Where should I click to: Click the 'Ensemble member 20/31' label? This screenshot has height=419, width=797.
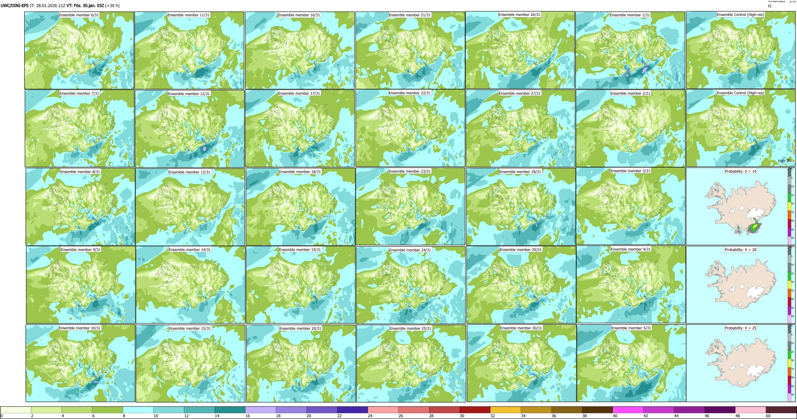click(x=300, y=328)
